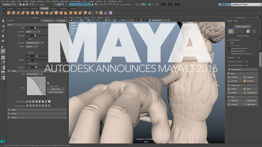Click the Tool Help button
The width and height of the screenshot is (262, 147).
pyautogui.click(x=61, y=21)
